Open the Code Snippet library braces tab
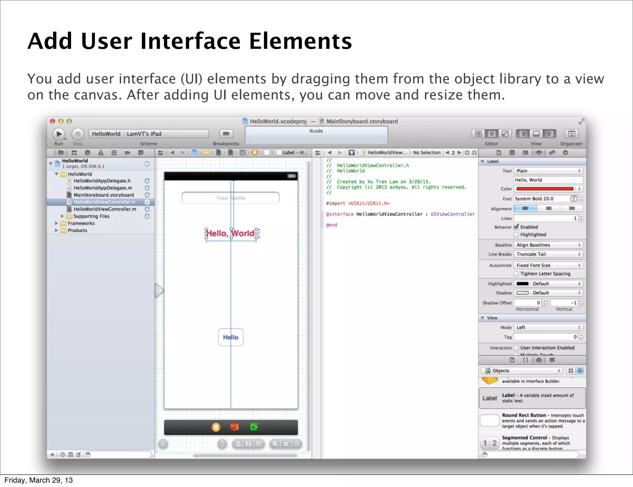The image size is (633, 487). point(525,360)
